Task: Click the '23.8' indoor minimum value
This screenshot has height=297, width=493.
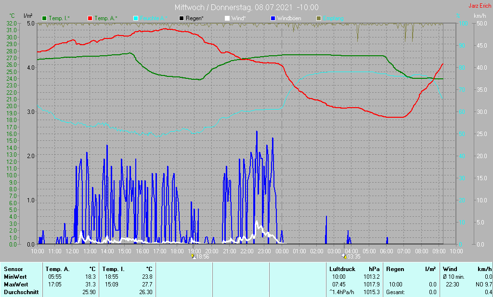Action: pyautogui.click(x=147, y=277)
